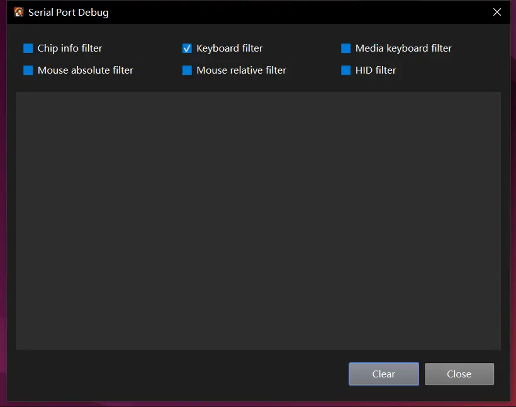Click the 'Chip info filter' label text
The image size is (516, 407).
point(70,48)
